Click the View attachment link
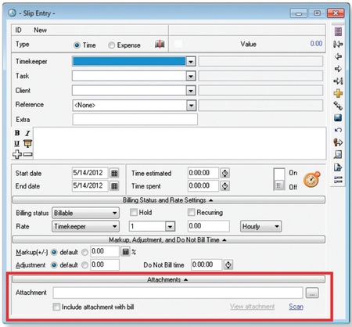The height and width of the screenshot is (327, 352). pyautogui.click(x=252, y=307)
